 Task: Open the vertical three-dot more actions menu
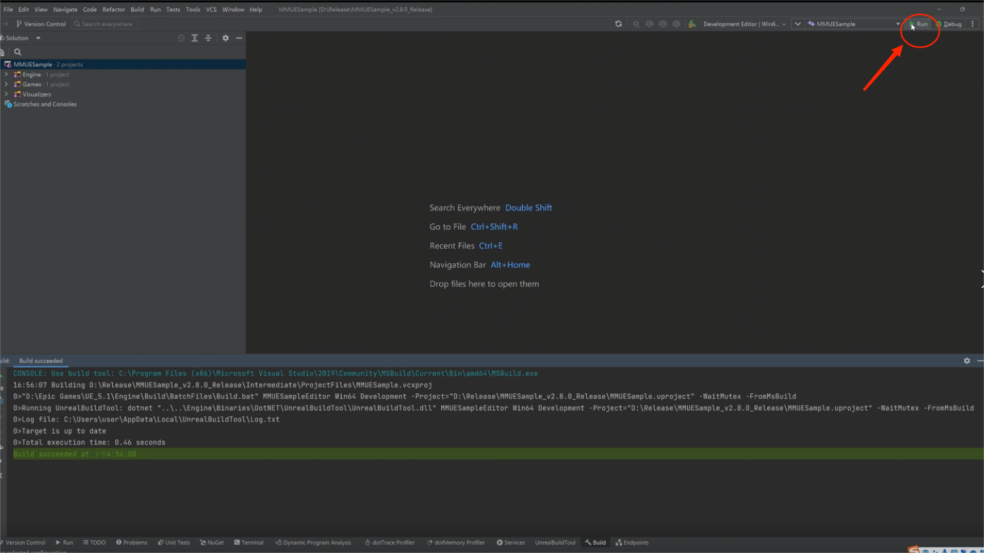(972, 24)
